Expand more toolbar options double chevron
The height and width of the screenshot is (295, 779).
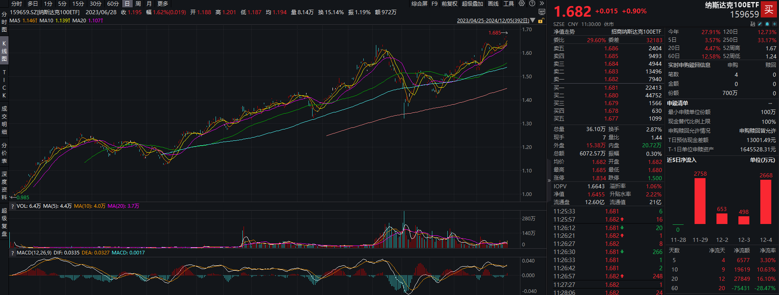pyautogui.click(x=542, y=4)
